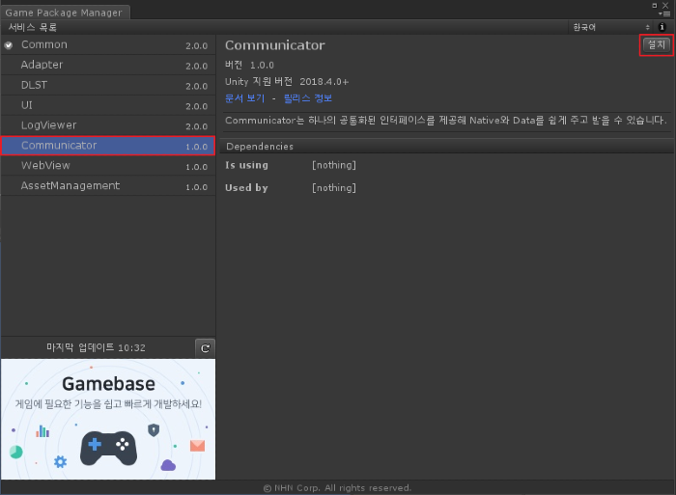The image size is (676, 495).
Task: Select the Common service row
Action: tap(108, 44)
